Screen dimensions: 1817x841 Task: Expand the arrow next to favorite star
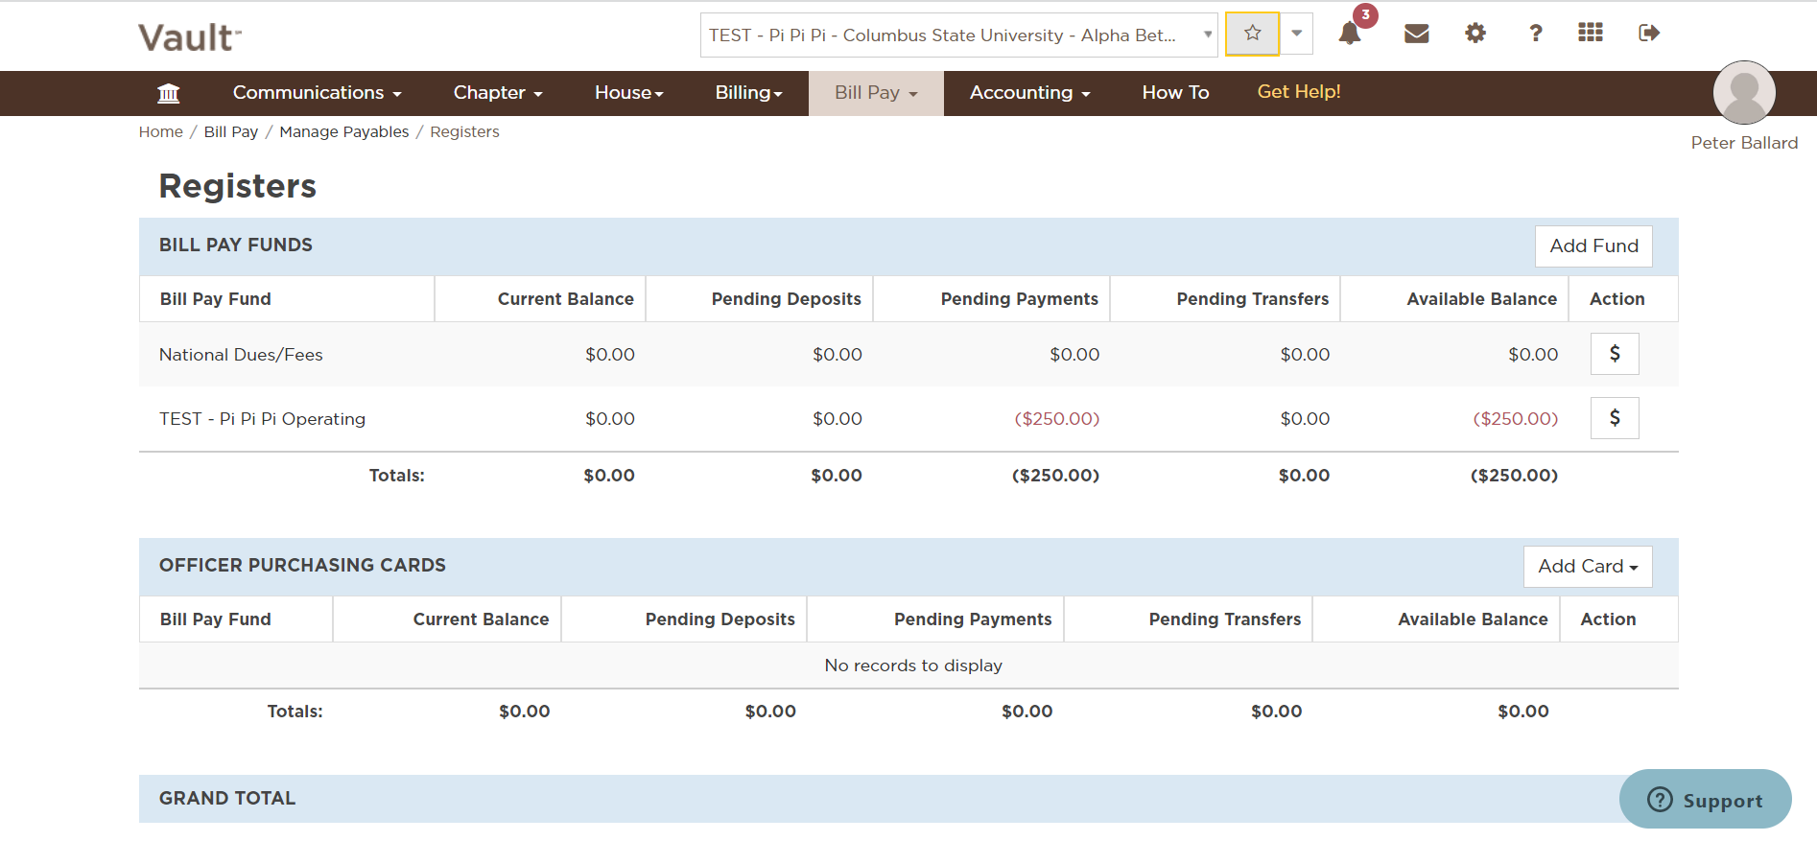(x=1296, y=34)
